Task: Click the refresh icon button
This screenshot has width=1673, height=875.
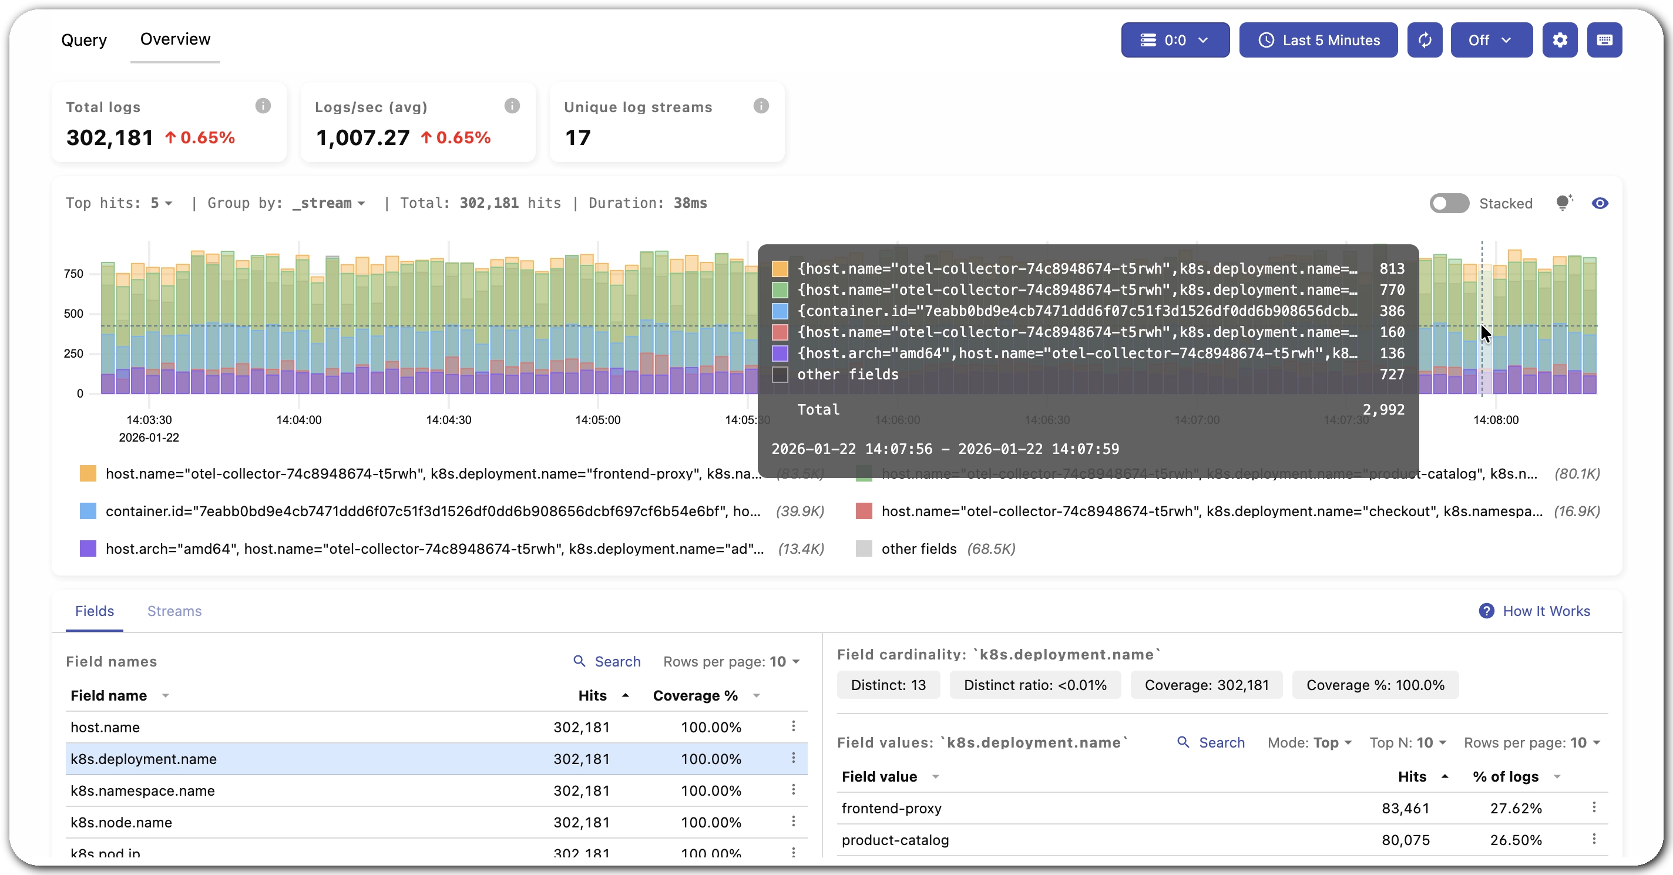Action: click(1425, 41)
